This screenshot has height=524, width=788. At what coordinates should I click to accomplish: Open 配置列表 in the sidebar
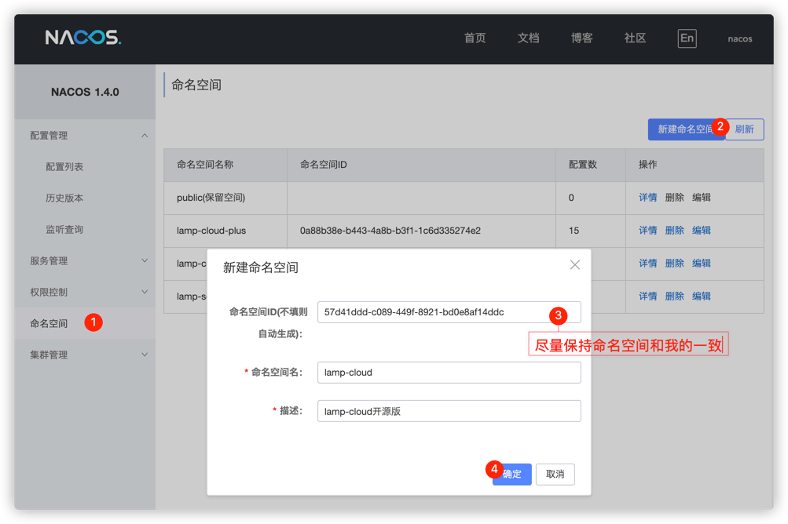tap(64, 167)
